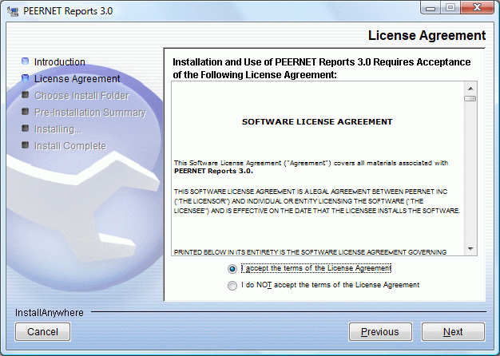Click the Choose Install Folder step label
Screen dimensions: 500x356
81,96
